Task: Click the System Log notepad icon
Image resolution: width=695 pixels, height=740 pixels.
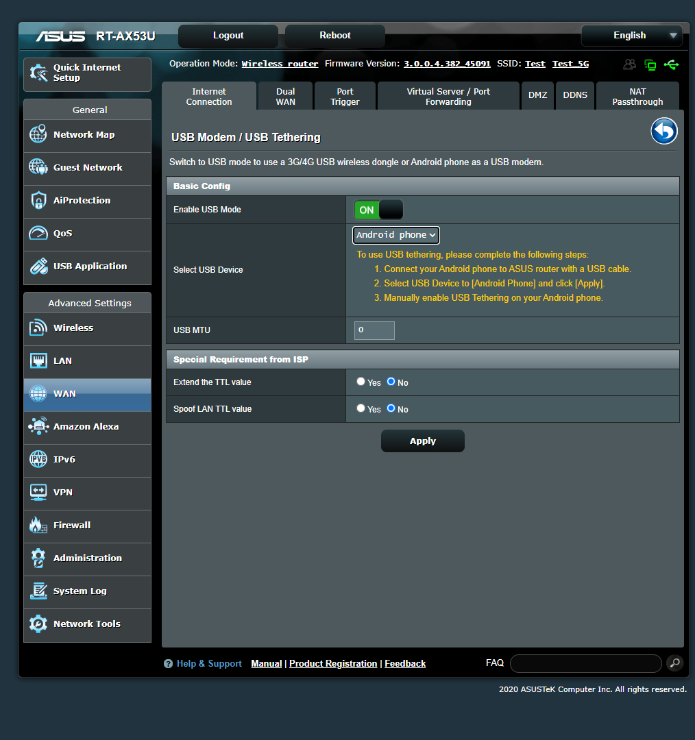Action: tap(38, 591)
